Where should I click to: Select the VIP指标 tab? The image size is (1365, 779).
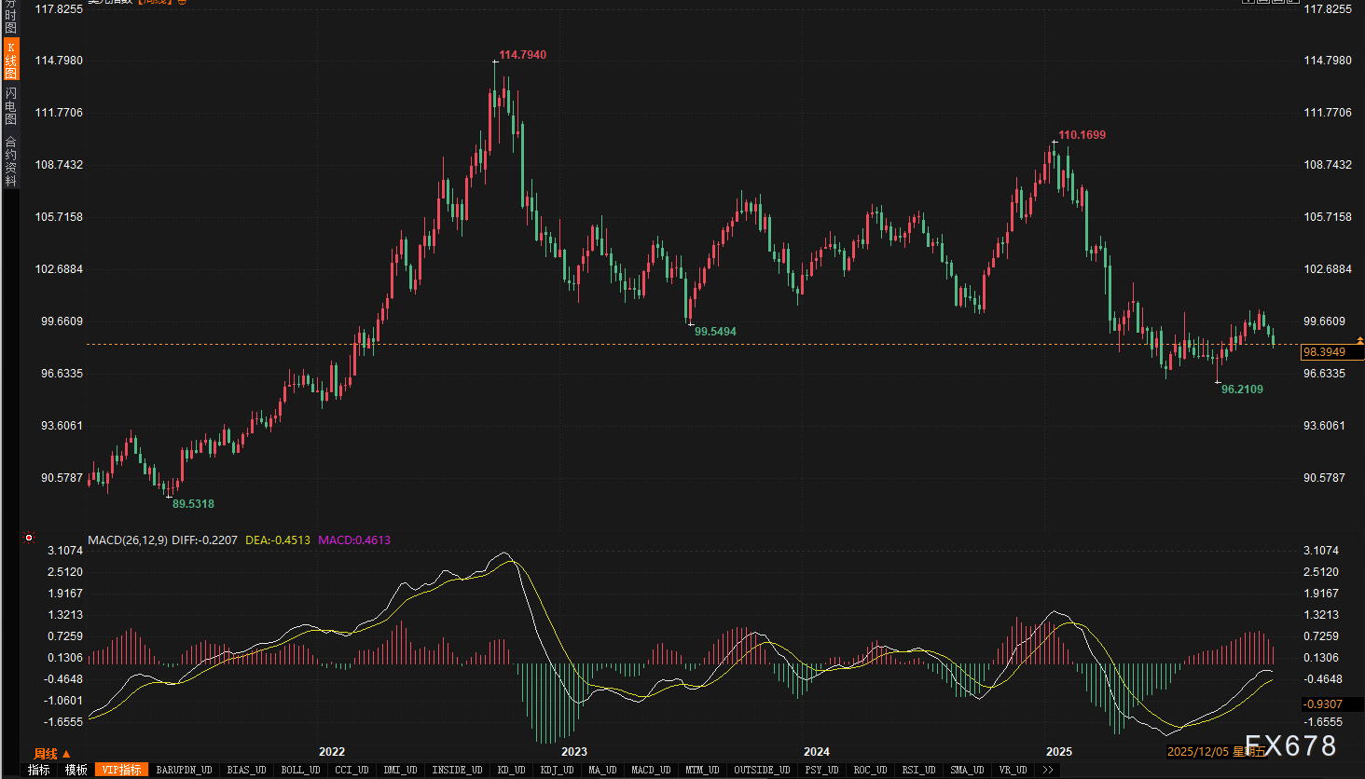pos(121,770)
